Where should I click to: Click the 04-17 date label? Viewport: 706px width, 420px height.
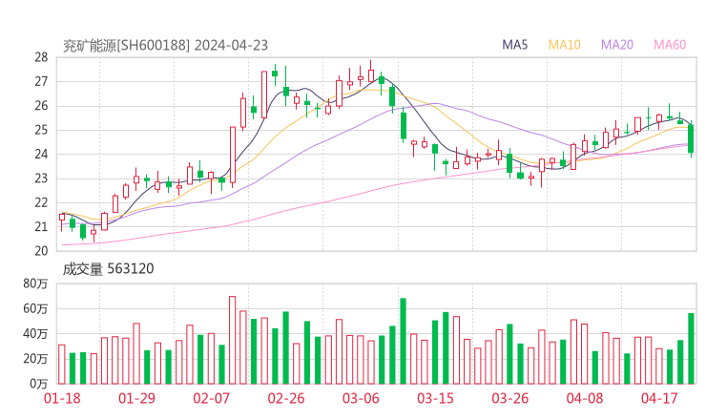click(x=659, y=398)
